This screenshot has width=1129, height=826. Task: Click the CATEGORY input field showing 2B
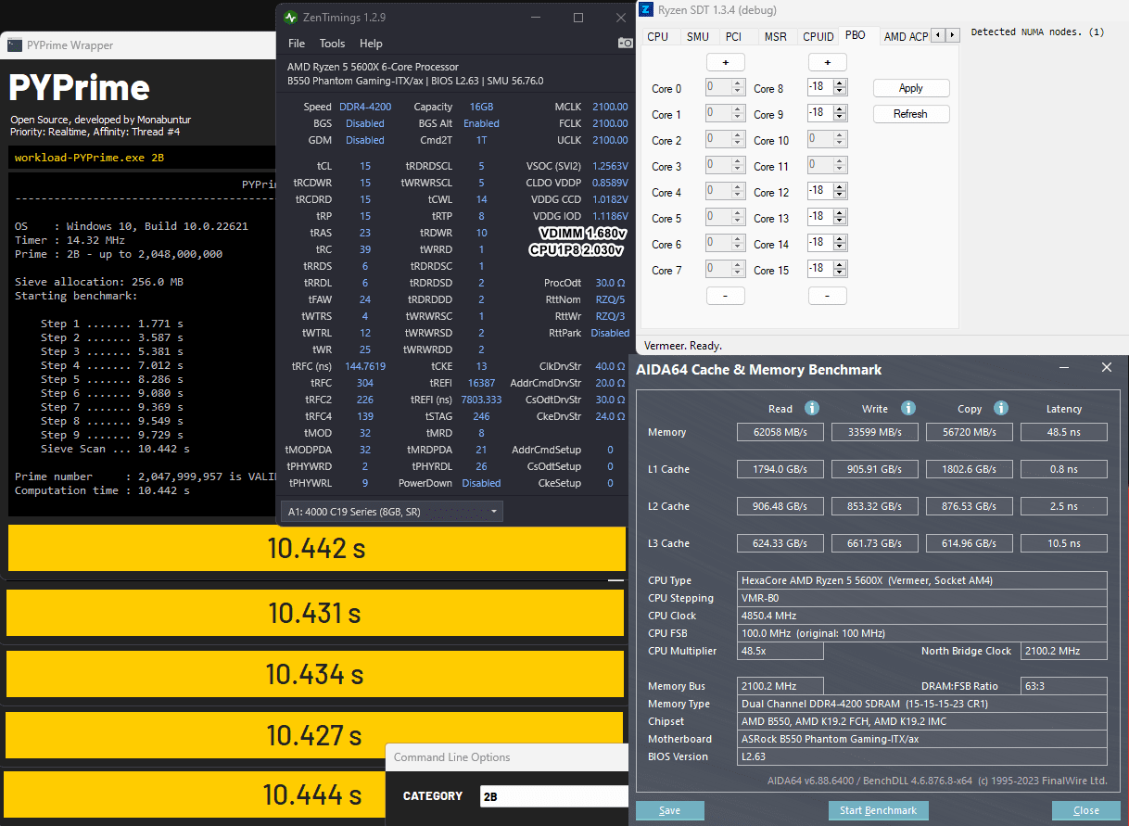(x=554, y=795)
